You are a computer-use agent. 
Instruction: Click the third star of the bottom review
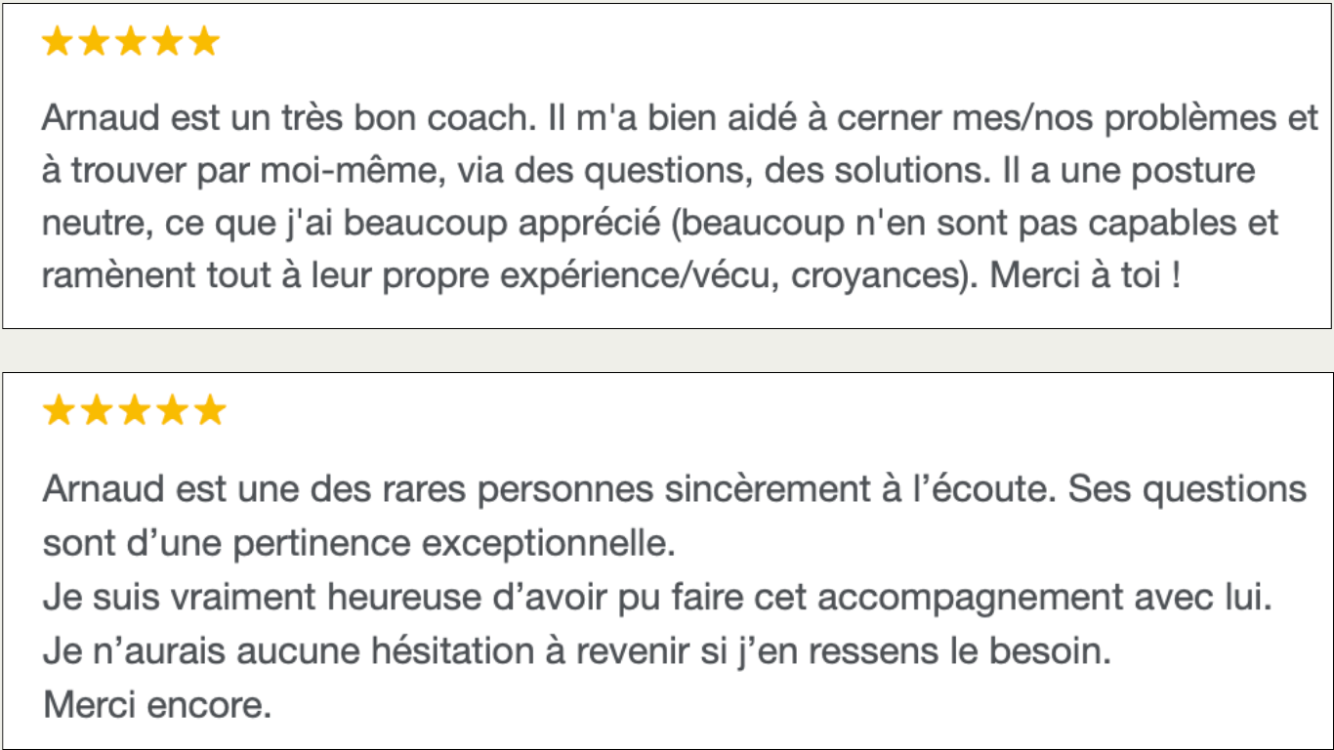[x=134, y=411]
